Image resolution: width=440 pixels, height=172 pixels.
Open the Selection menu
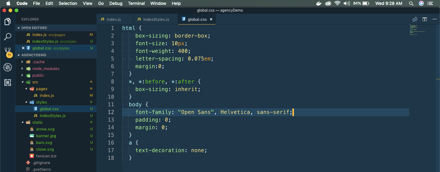(68, 3)
